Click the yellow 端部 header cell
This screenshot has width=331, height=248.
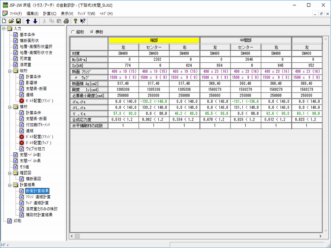click(154, 40)
